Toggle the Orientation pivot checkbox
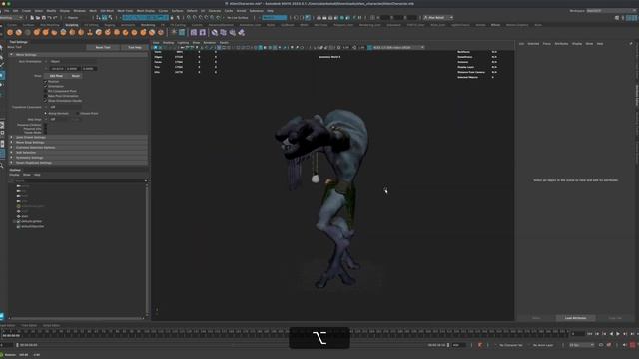 (45, 87)
